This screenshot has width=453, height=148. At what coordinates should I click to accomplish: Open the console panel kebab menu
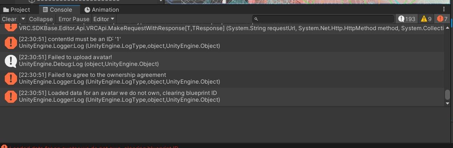(x=444, y=9)
